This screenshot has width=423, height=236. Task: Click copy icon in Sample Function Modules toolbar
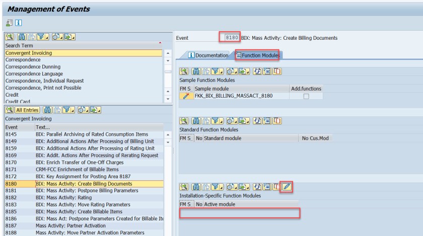(277, 71)
